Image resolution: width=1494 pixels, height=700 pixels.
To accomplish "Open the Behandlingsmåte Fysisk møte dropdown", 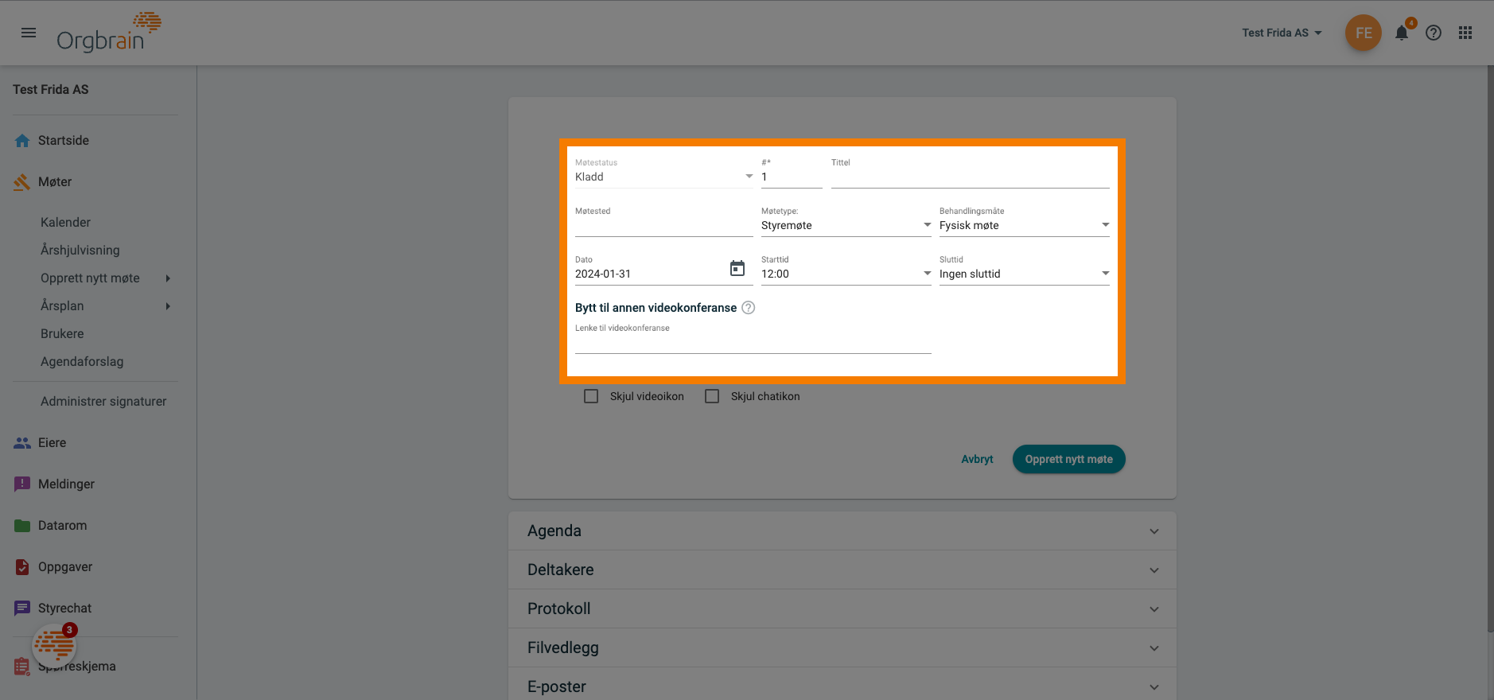I will 1024,226.
